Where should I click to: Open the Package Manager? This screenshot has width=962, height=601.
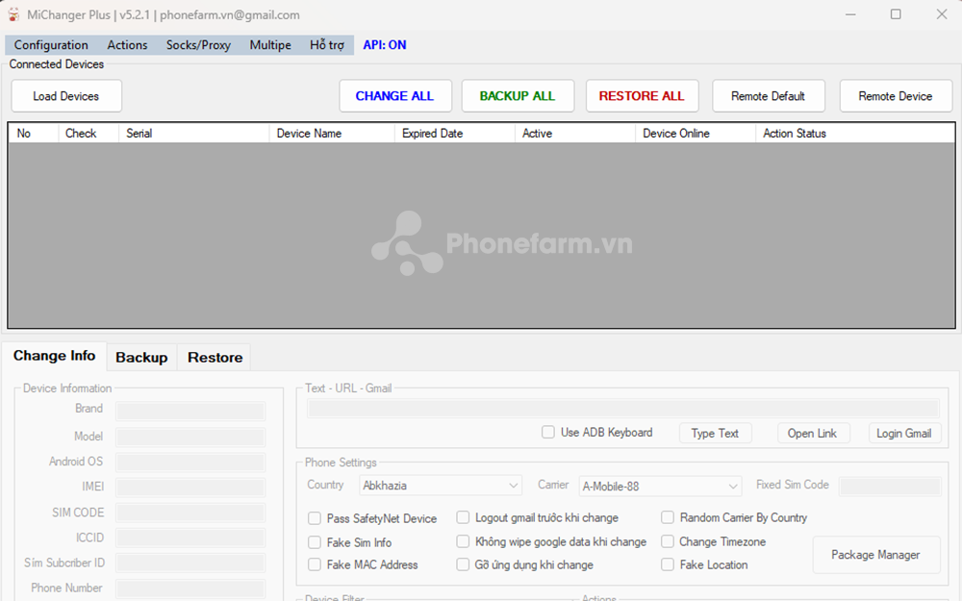pos(876,555)
